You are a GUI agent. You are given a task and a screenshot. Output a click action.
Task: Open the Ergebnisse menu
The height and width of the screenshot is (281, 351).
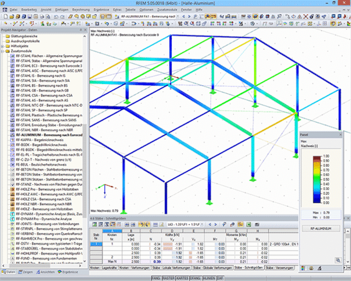(x=102, y=10)
